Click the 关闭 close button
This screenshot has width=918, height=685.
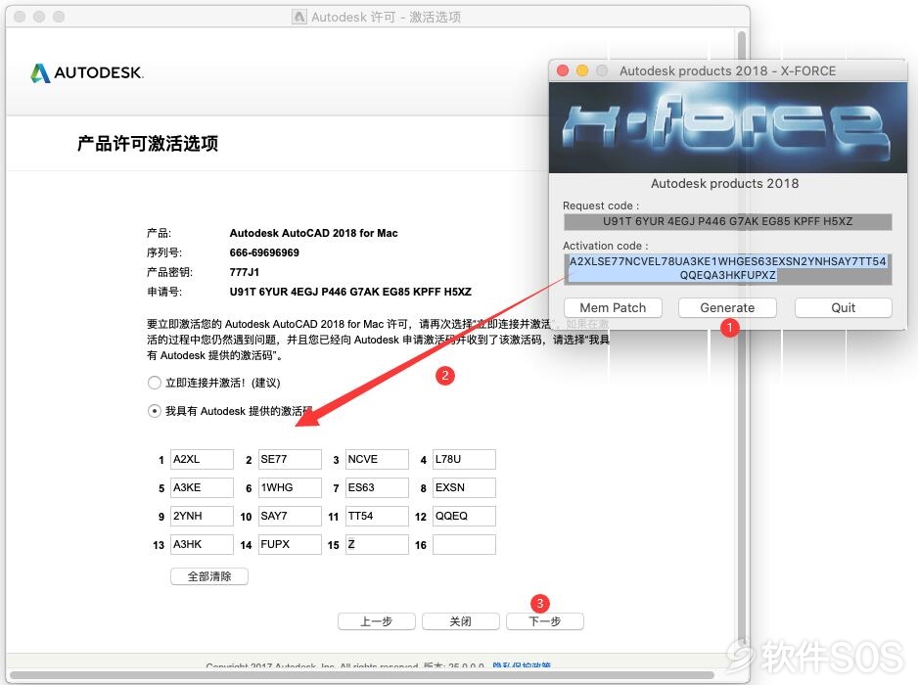pos(461,621)
